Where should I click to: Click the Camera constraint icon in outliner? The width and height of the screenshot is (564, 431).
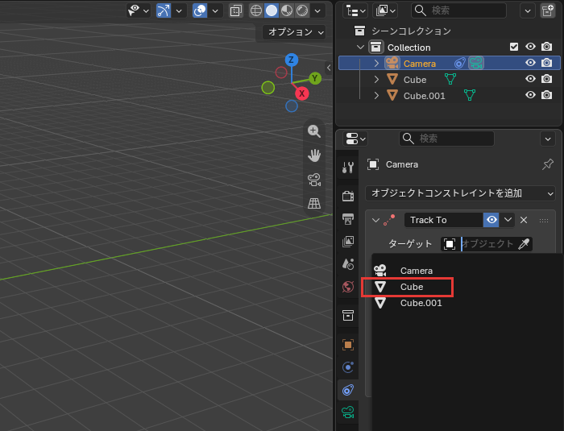(x=460, y=64)
